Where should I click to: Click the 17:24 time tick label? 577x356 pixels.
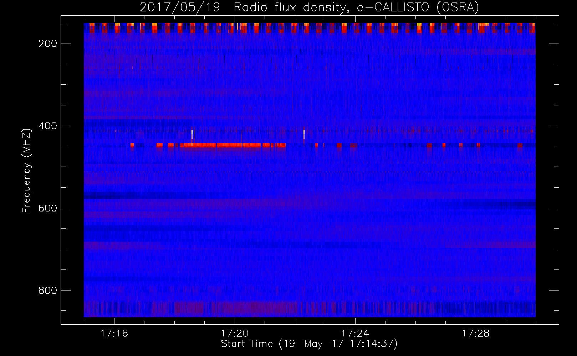point(355,334)
